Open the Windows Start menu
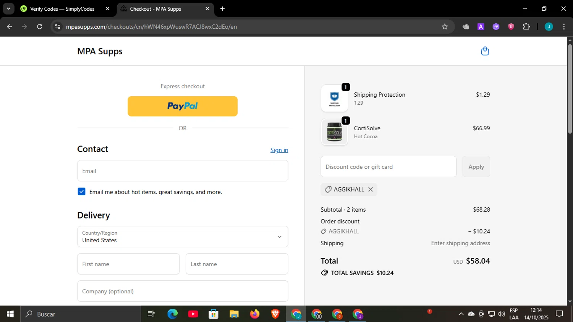573x322 pixels. (x=10, y=314)
